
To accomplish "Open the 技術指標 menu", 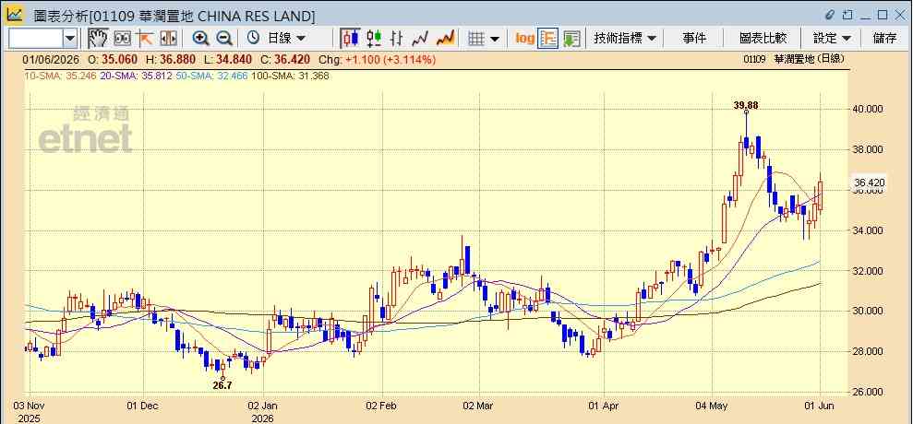I will pos(625,39).
